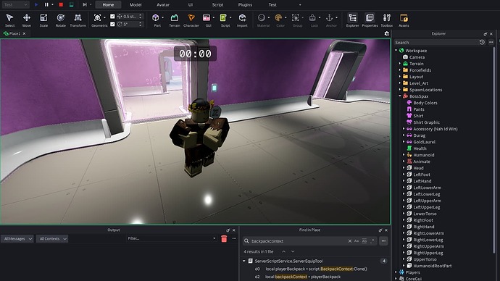Click the Lock tool
Screen dimensions: 500x281
312,20
